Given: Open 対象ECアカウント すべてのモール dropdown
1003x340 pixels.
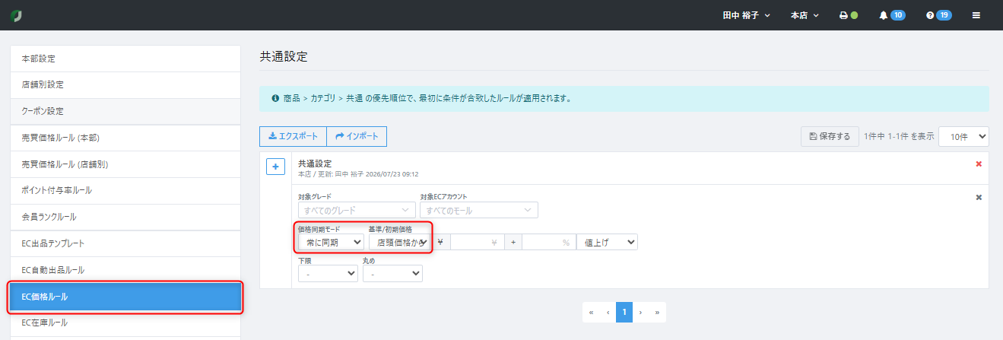Looking at the screenshot, I should tap(479, 210).
